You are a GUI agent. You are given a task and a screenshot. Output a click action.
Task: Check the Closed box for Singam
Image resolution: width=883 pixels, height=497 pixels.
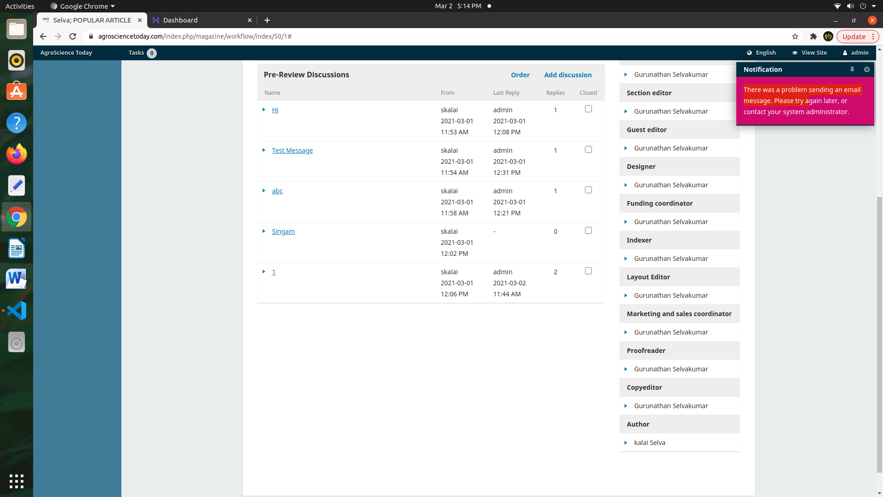click(588, 230)
